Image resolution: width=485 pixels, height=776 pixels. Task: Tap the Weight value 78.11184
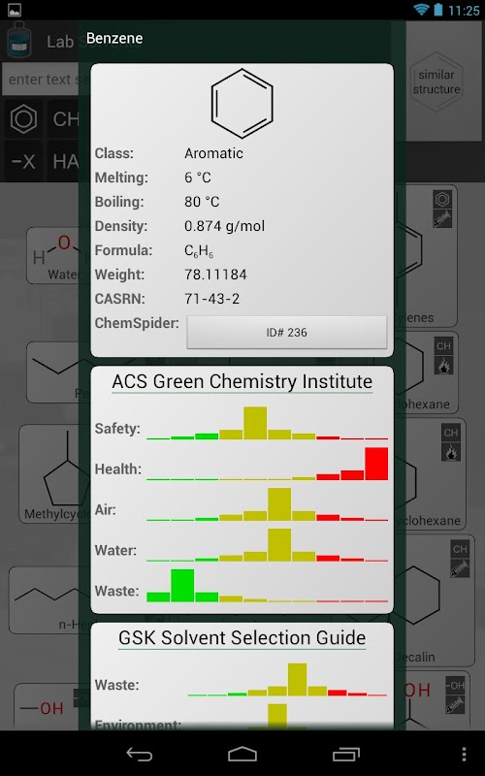[215, 275]
